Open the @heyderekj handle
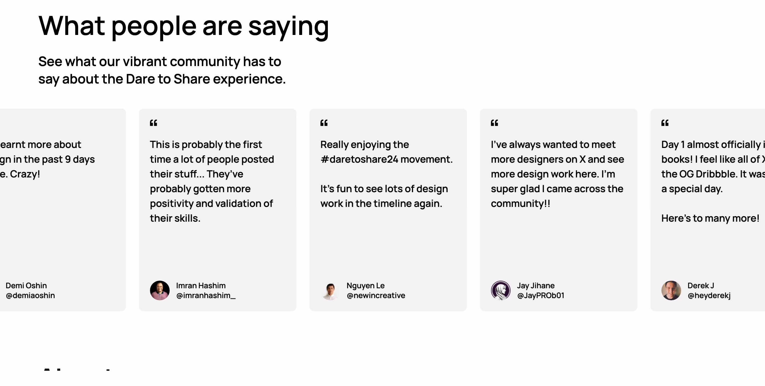This screenshot has width=765, height=386. 709,296
